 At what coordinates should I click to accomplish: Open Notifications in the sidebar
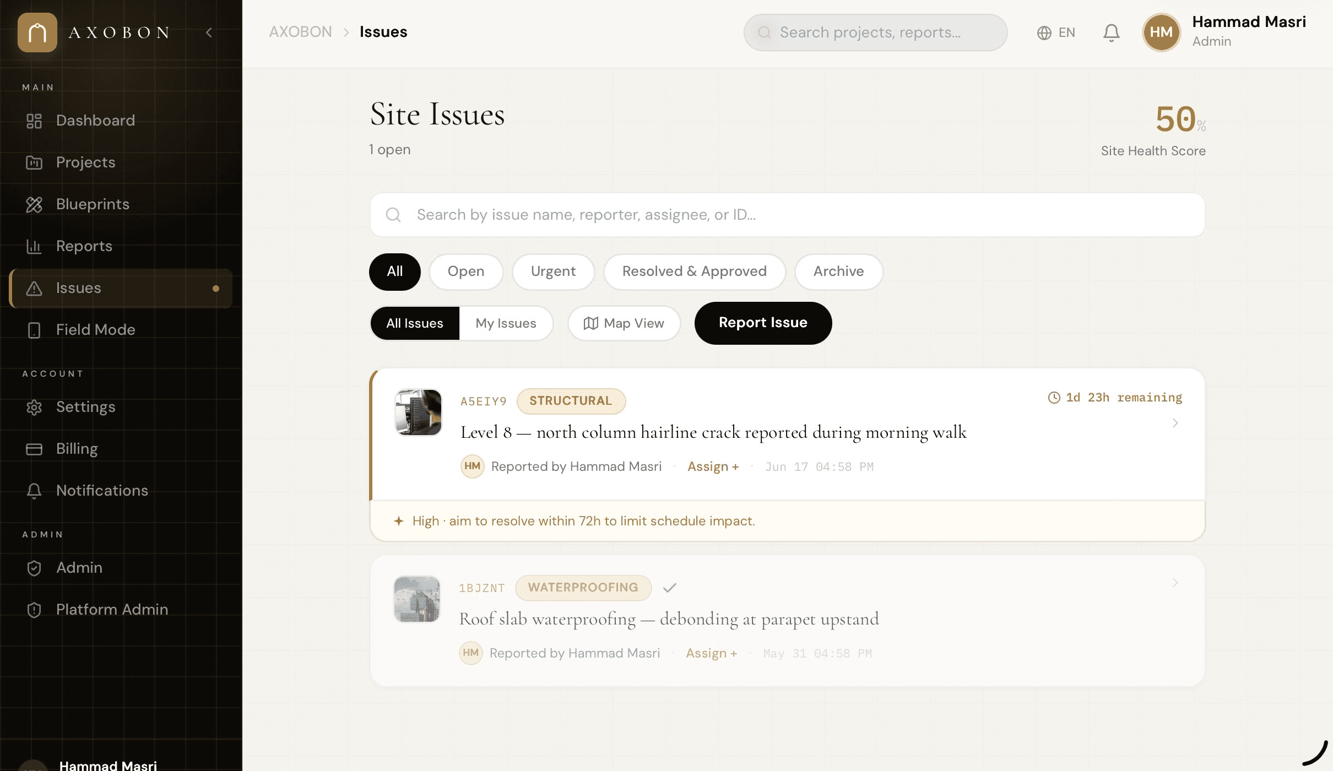pyautogui.click(x=121, y=491)
